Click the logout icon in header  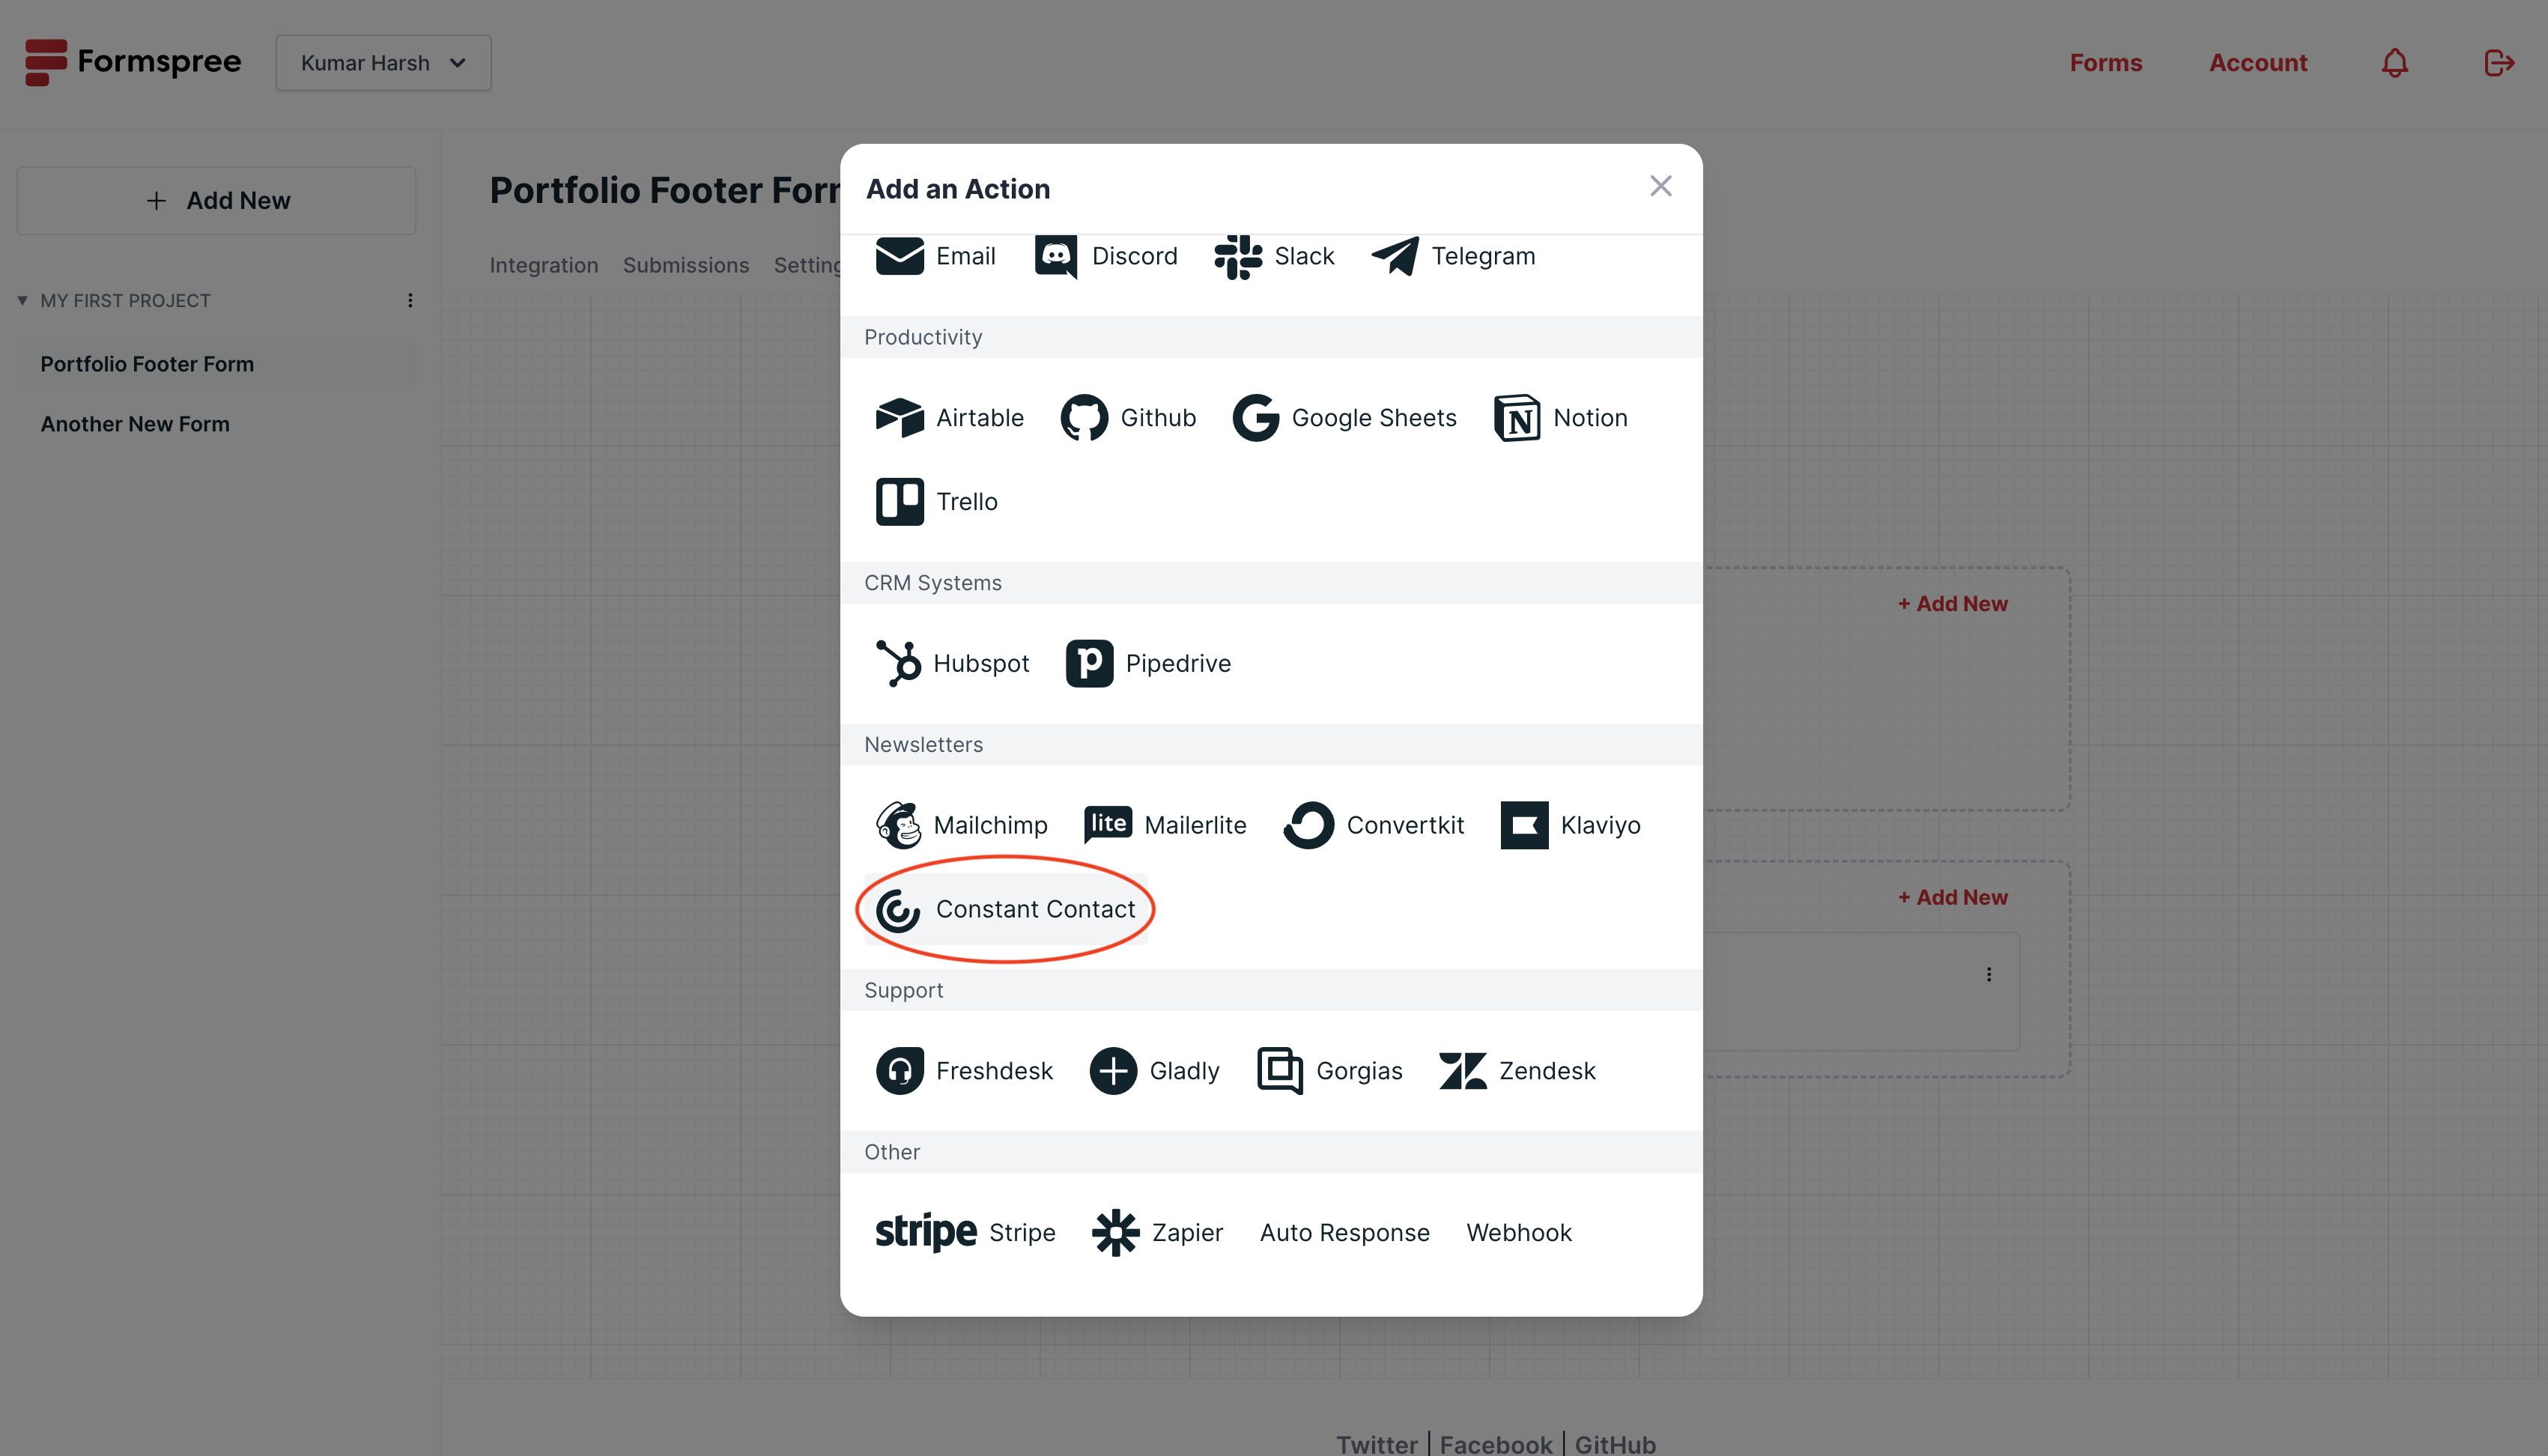coord(2498,63)
